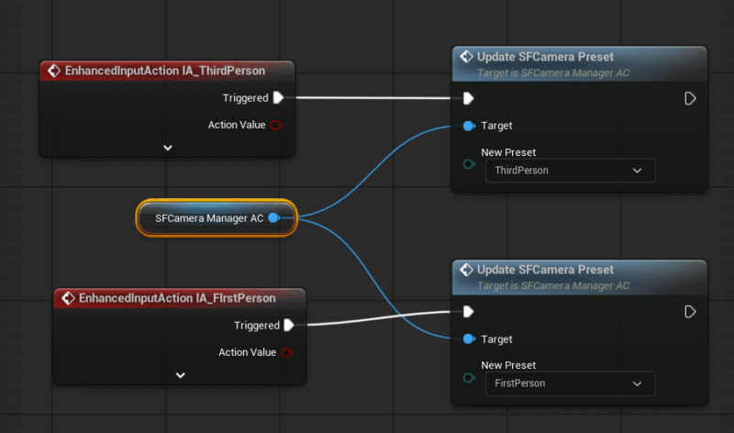Expand the IA_ThirdPerson node's hidden pins
Screen dimensions: 734x433
(168, 147)
